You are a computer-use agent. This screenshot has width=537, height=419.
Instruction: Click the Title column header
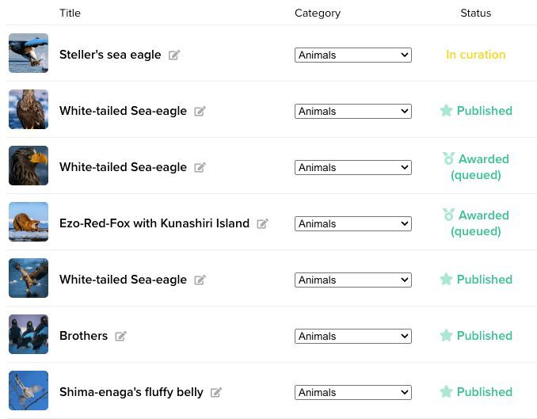70,13
